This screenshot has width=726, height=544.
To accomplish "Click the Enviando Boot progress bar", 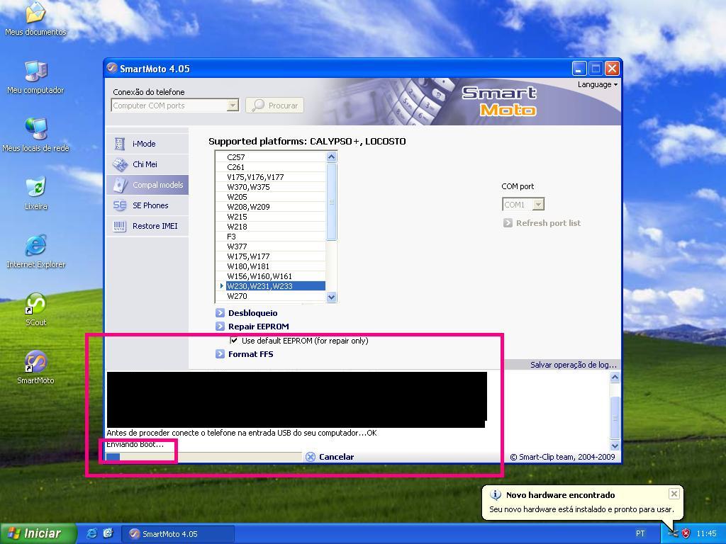I will [203, 457].
